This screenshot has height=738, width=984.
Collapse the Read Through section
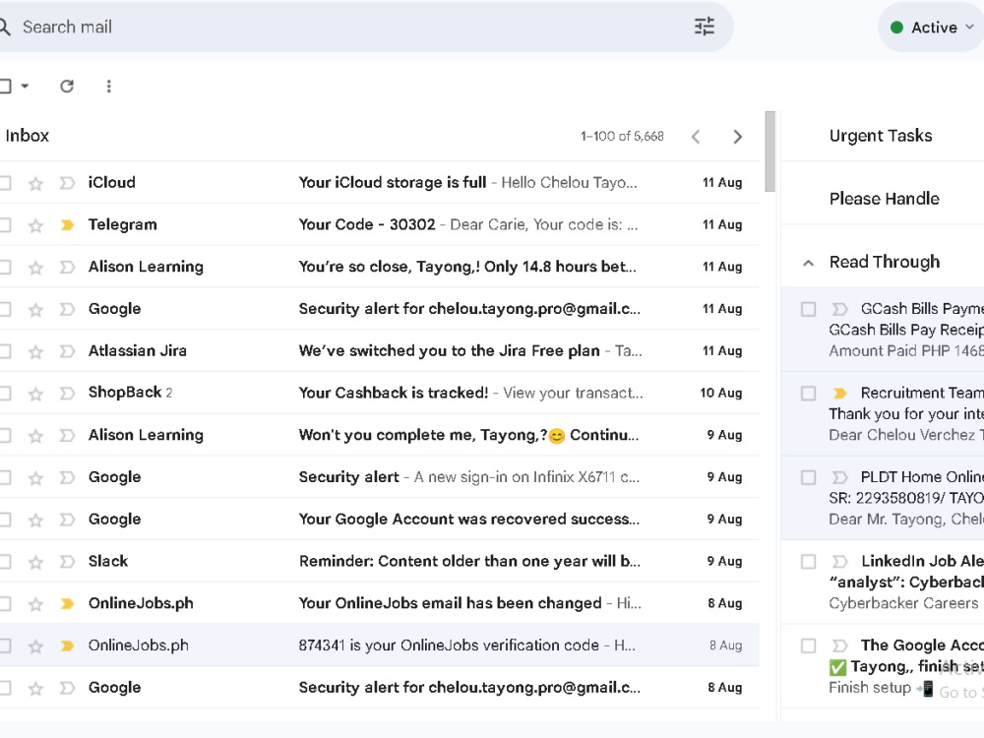tap(808, 263)
